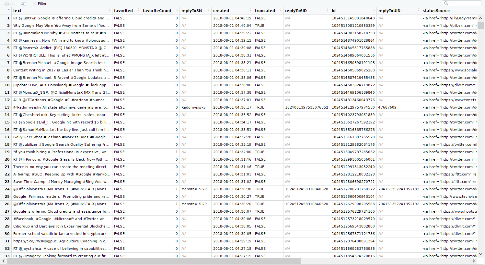Click the vertical scrollbar thumb

click(481, 25)
